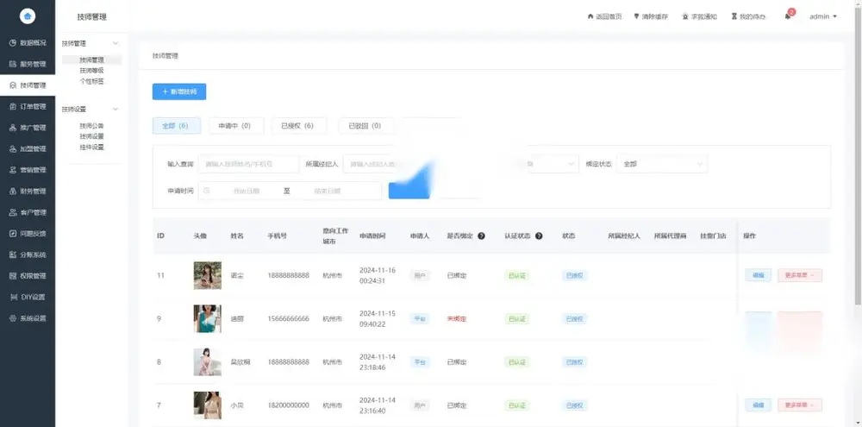The height and width of the screenshot is (427, 862).
Task: Open 系统设置 in the sidebar
Action: tap(28, 318)
